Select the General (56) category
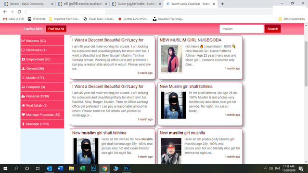 (42, 68)
